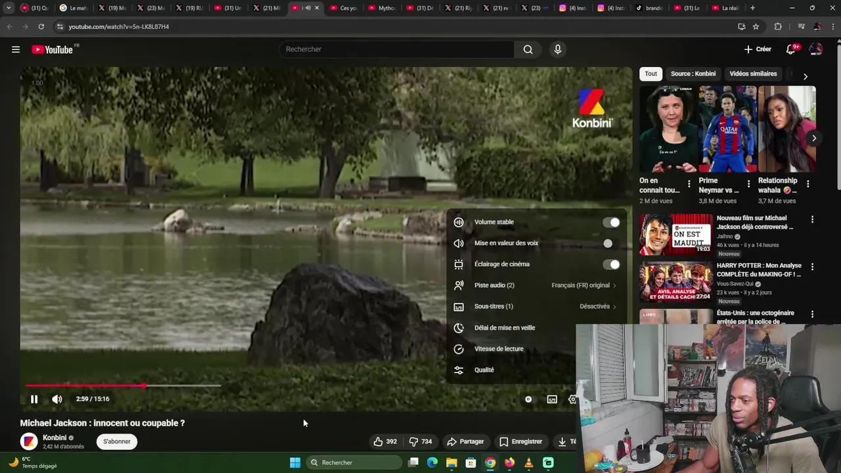Open Microsoft Edge from the taskbar
Image resolution: width=841 pixels, height=473 pixels.
click(x=432, y=462)
